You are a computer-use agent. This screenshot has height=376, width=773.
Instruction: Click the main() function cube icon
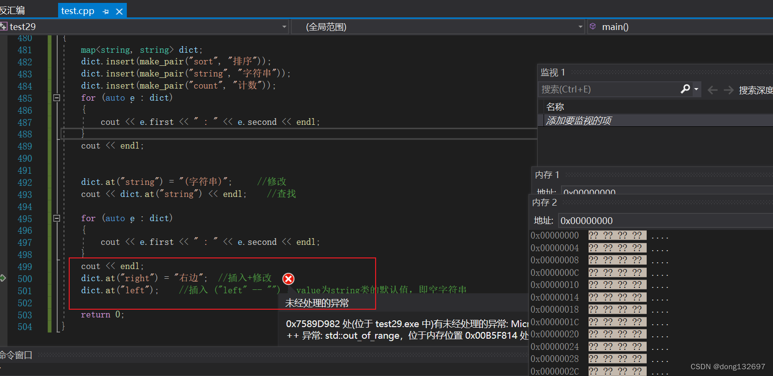(x=593, y=26)
